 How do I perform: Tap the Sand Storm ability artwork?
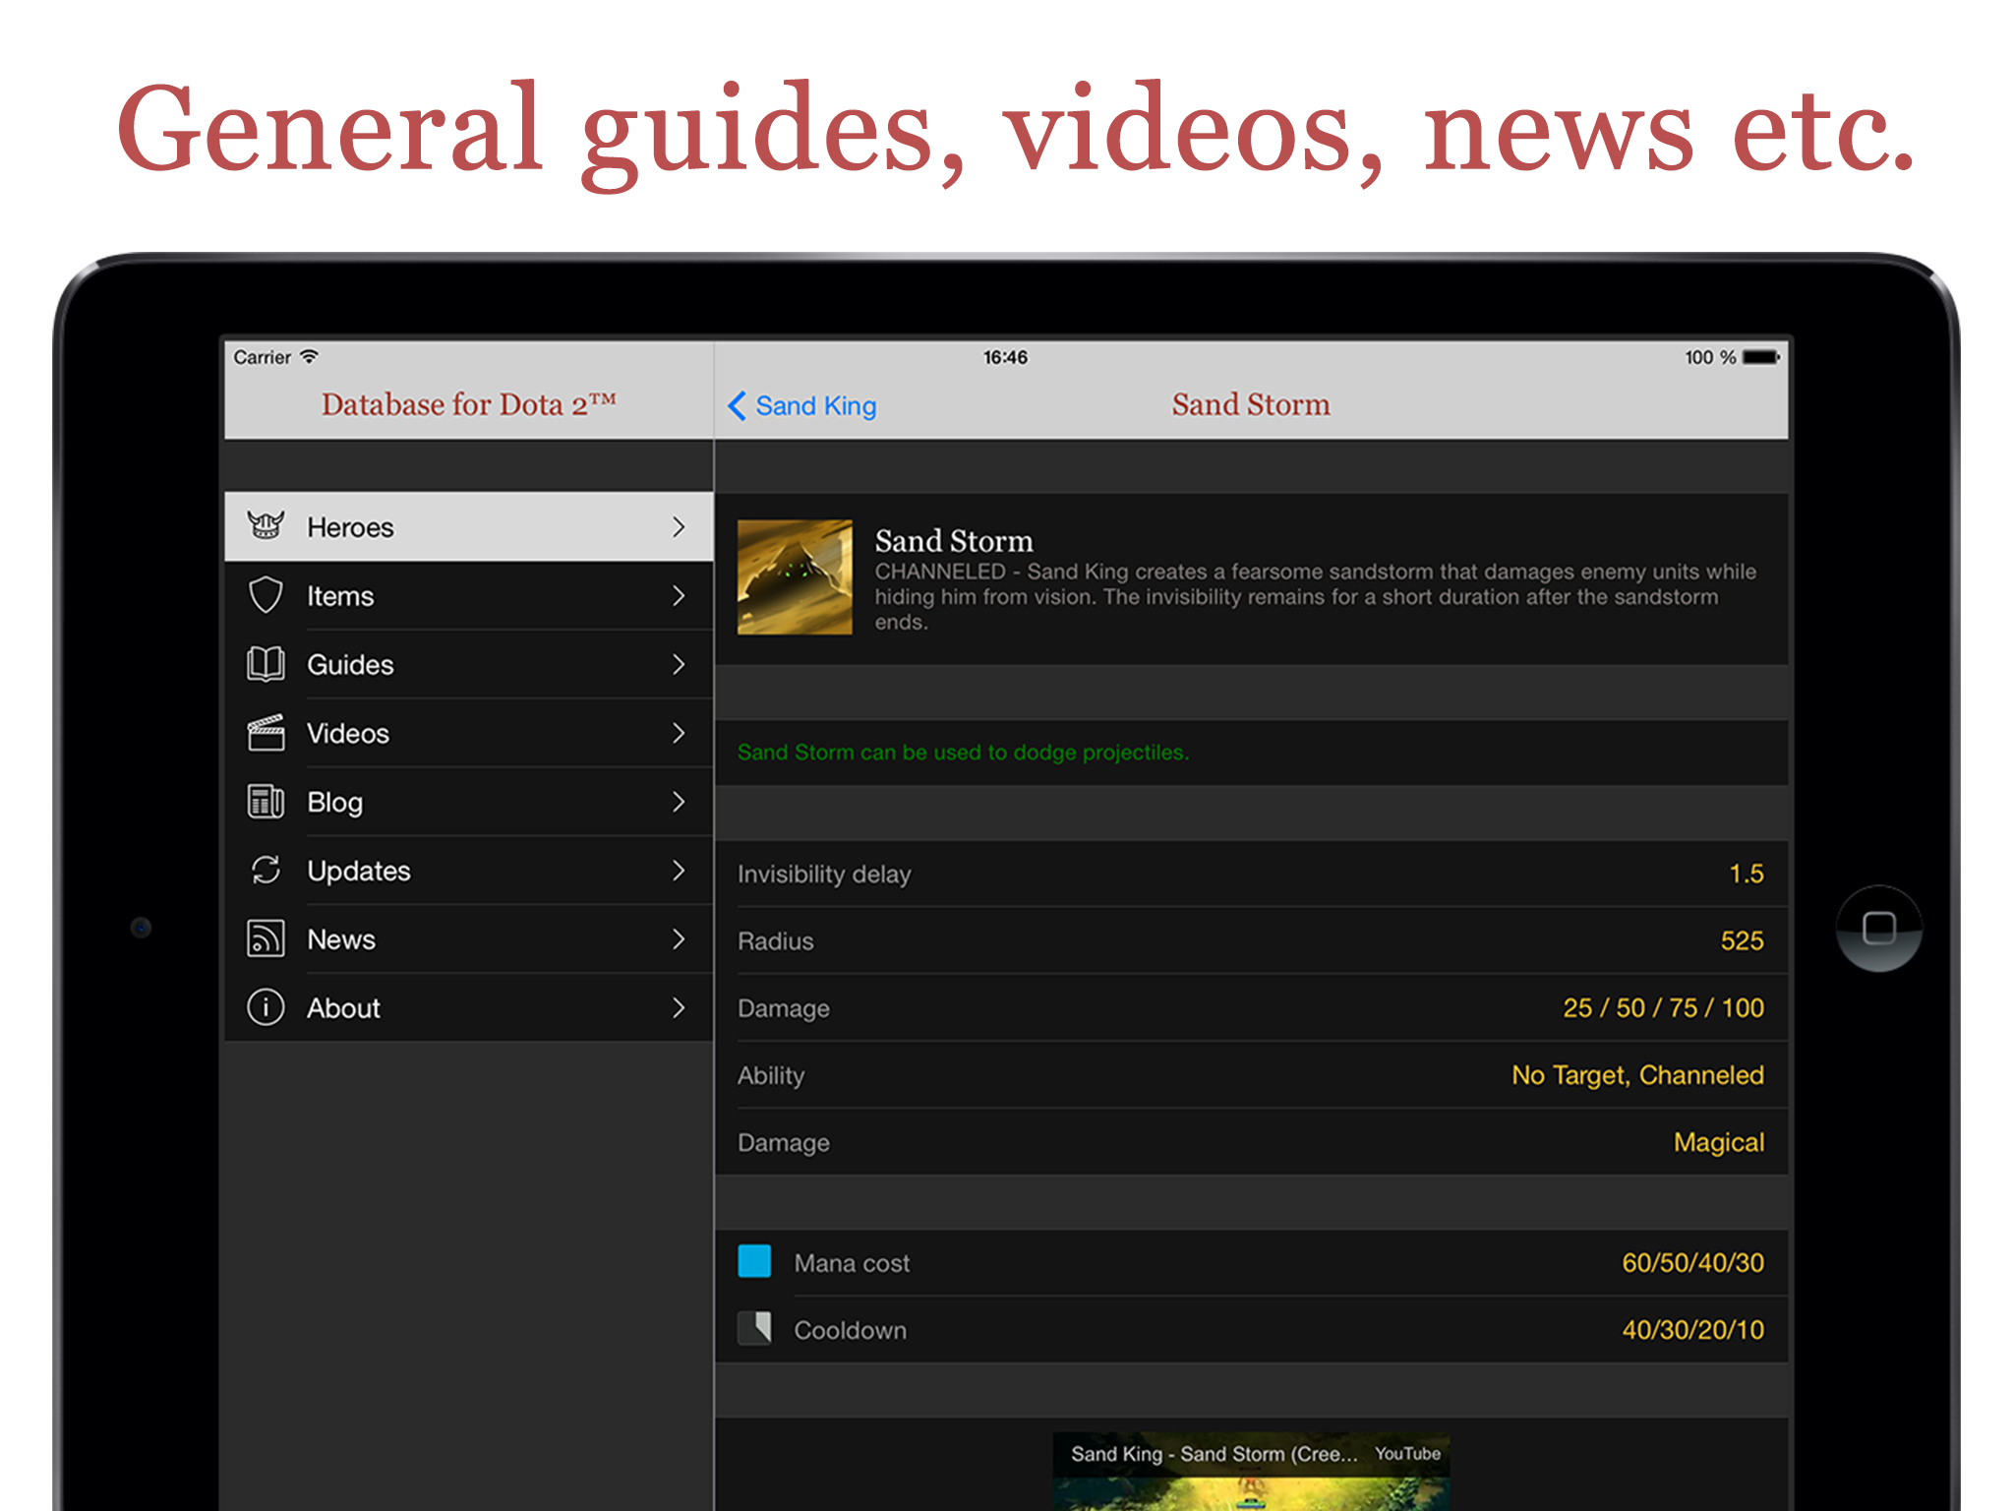tap(795, 577)
